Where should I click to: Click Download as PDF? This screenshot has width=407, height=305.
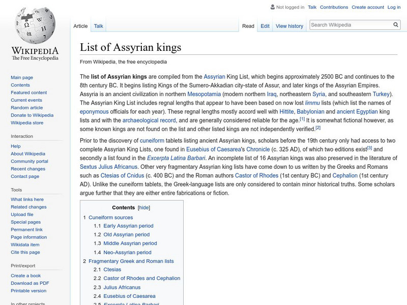[30, 283]
